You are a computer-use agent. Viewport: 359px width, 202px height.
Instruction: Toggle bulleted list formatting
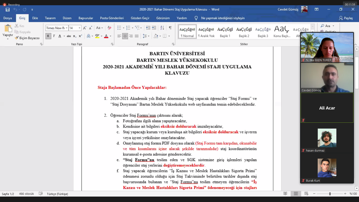[119, 28]
